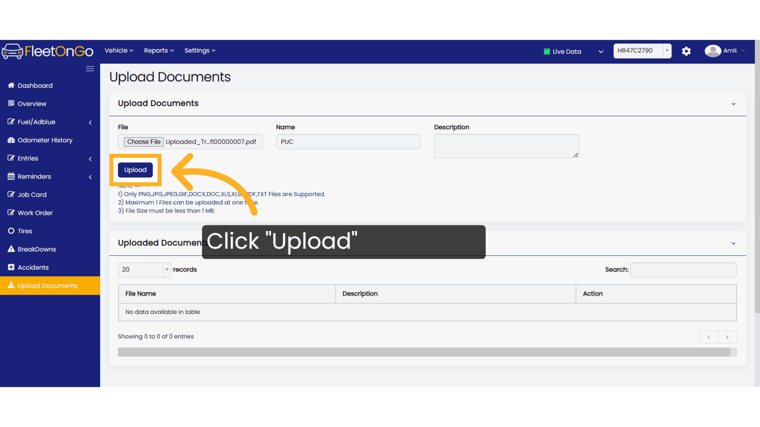Sort by File Name column header
760x427 pixels.
tap(227, 294)
